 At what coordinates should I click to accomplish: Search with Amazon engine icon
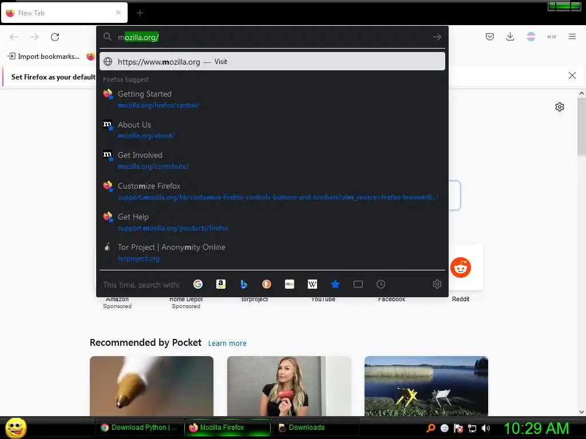[x=221, y=285]
